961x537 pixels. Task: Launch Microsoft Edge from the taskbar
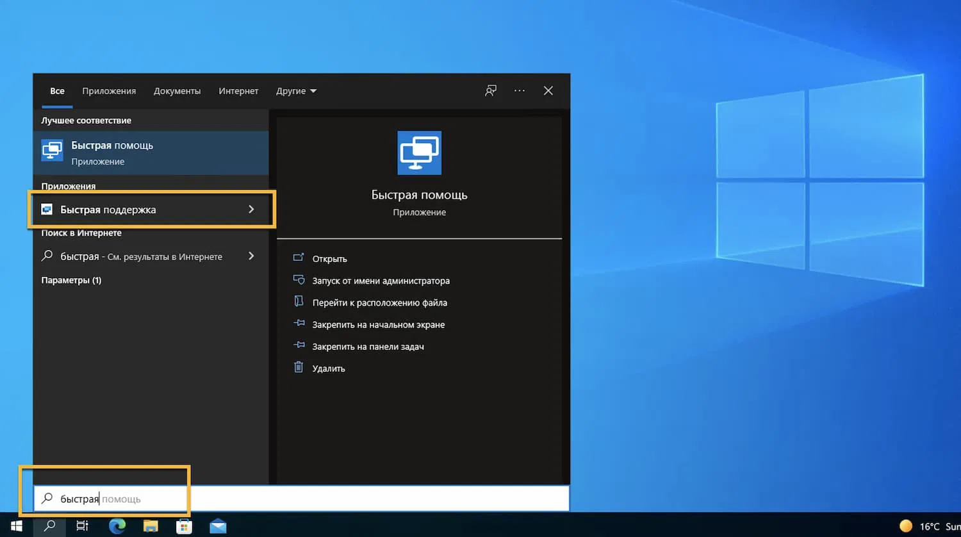(117, 526)
